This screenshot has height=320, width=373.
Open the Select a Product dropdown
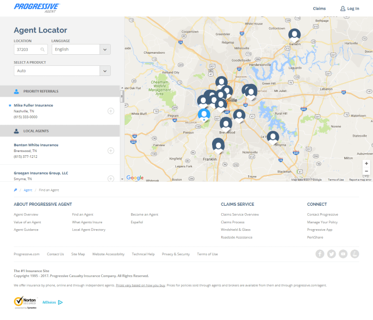point(62,71)
